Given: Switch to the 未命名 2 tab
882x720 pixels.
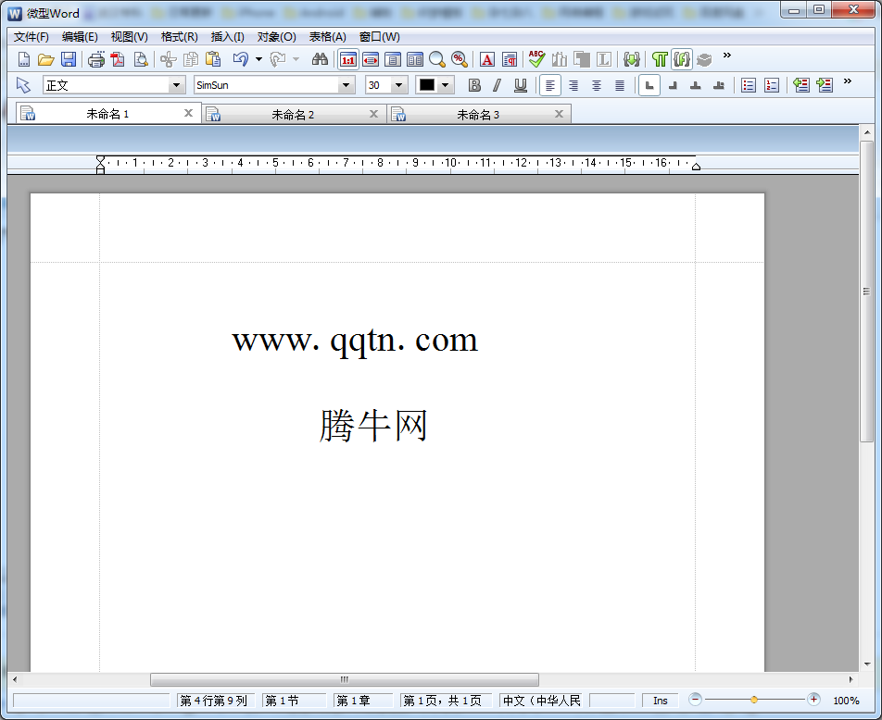Looking at the screenshot, I should (x=293, y=115).
